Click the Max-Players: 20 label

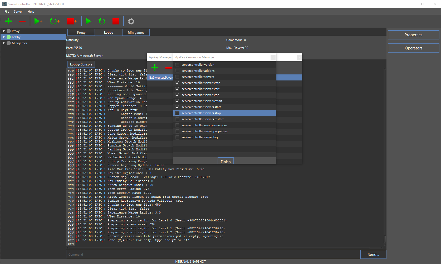coord(237,48)
